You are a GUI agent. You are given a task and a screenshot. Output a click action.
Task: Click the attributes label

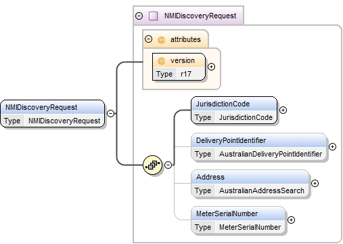(x=185, y=39)
